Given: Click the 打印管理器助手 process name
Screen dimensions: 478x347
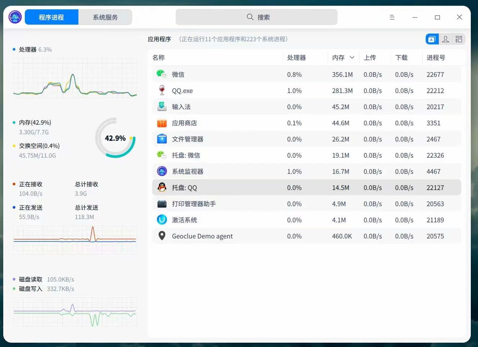Looking at the screenshot, I should pyautogui.click(x=194, y=204).
